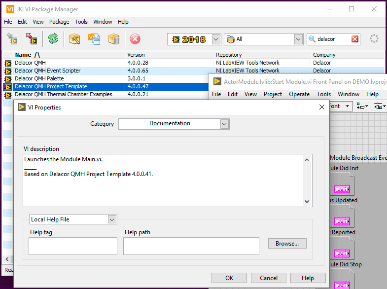Clear the delacor search with red X

click(355, 39)
